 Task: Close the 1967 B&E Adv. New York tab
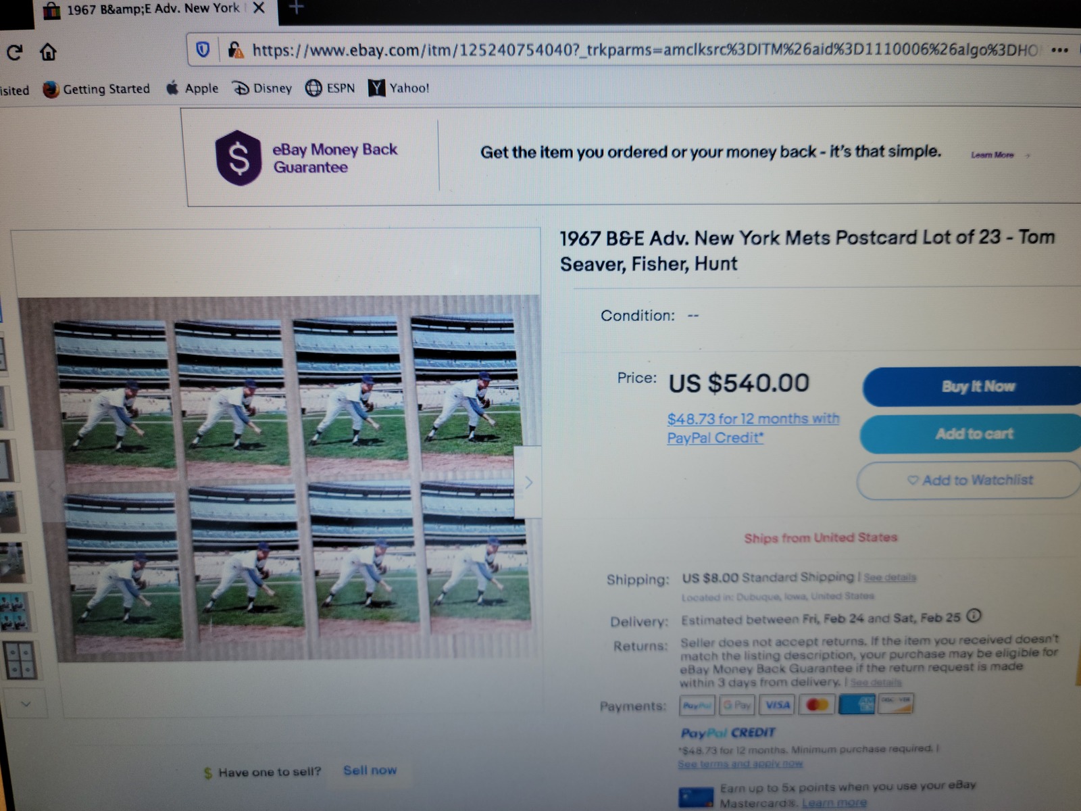pyautogui.click(x=259, y=8)
